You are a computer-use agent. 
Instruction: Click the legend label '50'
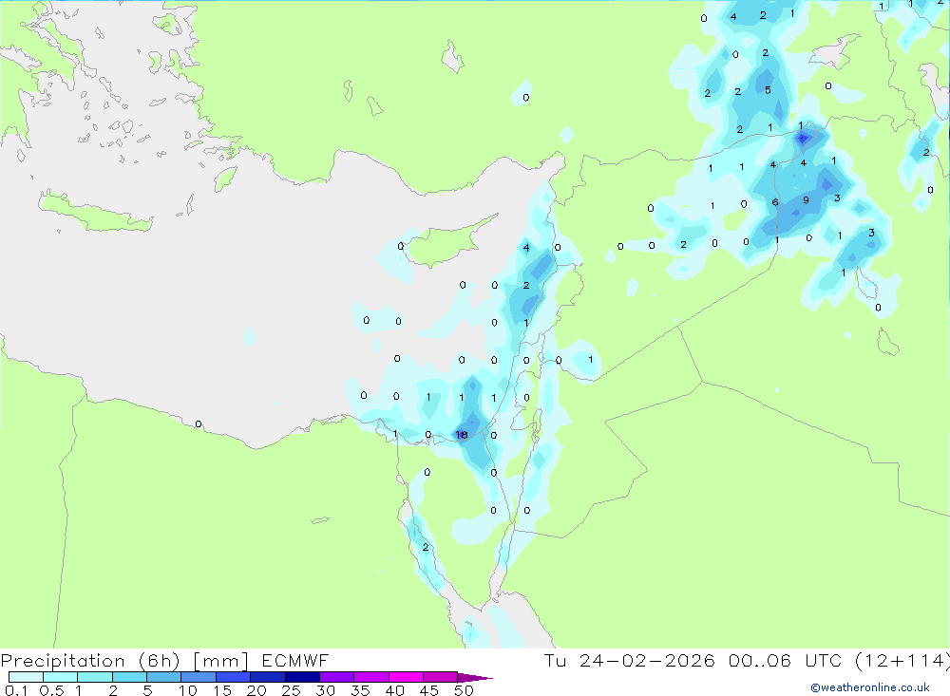[464, 690]
